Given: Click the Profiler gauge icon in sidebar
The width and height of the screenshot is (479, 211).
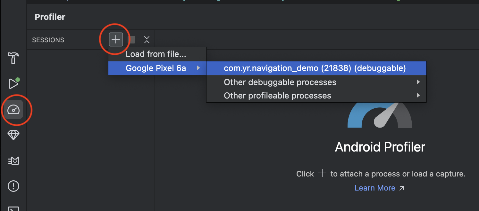Looking at the screenshot, I should (13, 110).
